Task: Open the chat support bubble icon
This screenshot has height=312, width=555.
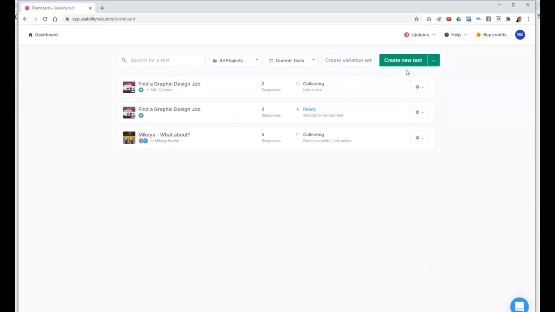Action: (x=519, y=306)
